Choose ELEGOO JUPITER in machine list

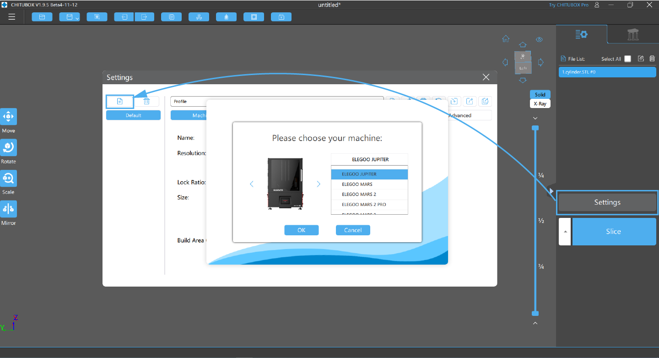coord(369,174)
